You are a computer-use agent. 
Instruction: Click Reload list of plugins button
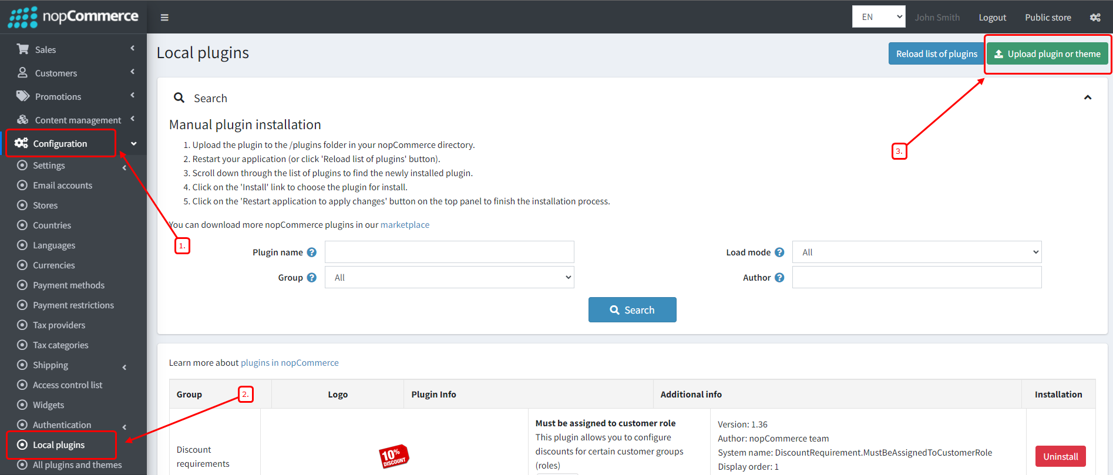point(937,53)
